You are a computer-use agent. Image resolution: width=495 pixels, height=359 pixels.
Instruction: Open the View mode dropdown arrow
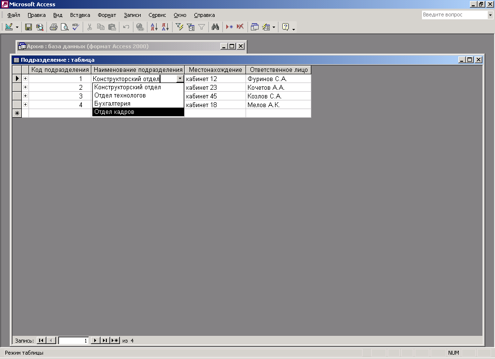(17, 27)
